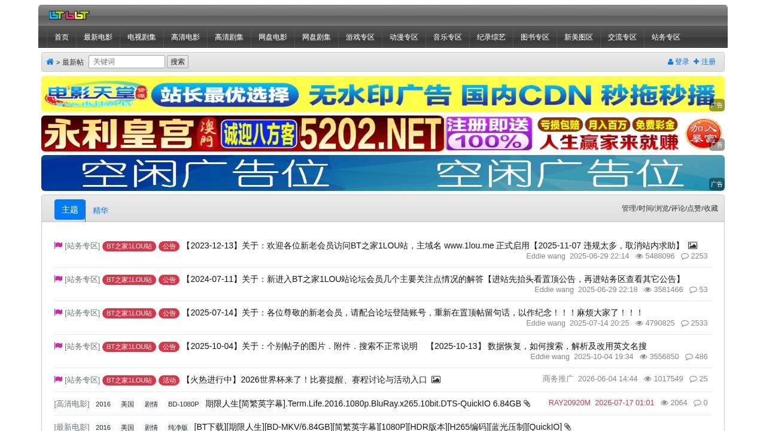
Task: Click [高清电影] category link
Action: click(72, 403)
